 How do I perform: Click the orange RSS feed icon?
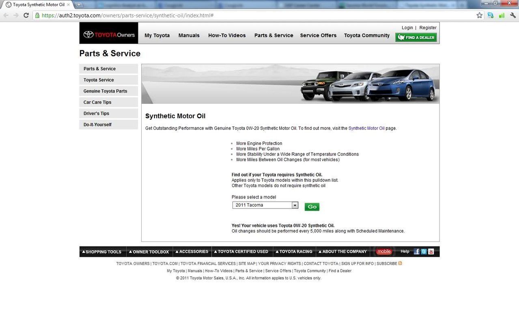[400, 263]
